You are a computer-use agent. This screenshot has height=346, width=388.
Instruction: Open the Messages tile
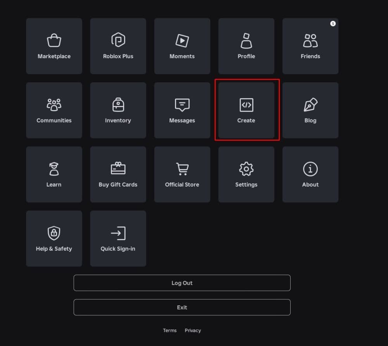pos(182,110)
